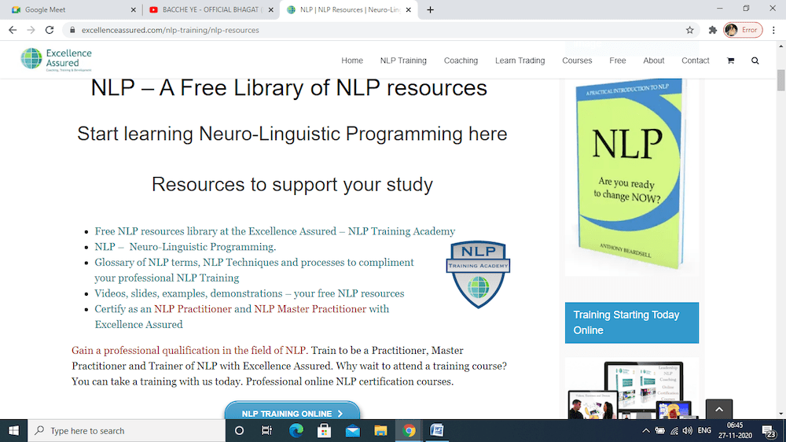Screen dimensions: 786x442
Task: Click the NLP Training Academy shield badge
Action: coord(478,274)
